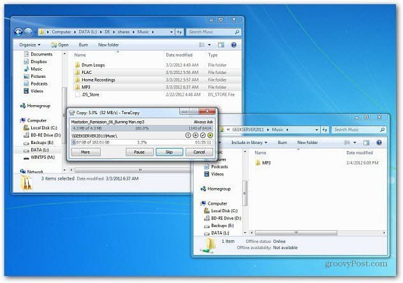This screenshot has width=403, height=283.
Task: Select Videos library in left window sidebar
Action: point(34,91)
